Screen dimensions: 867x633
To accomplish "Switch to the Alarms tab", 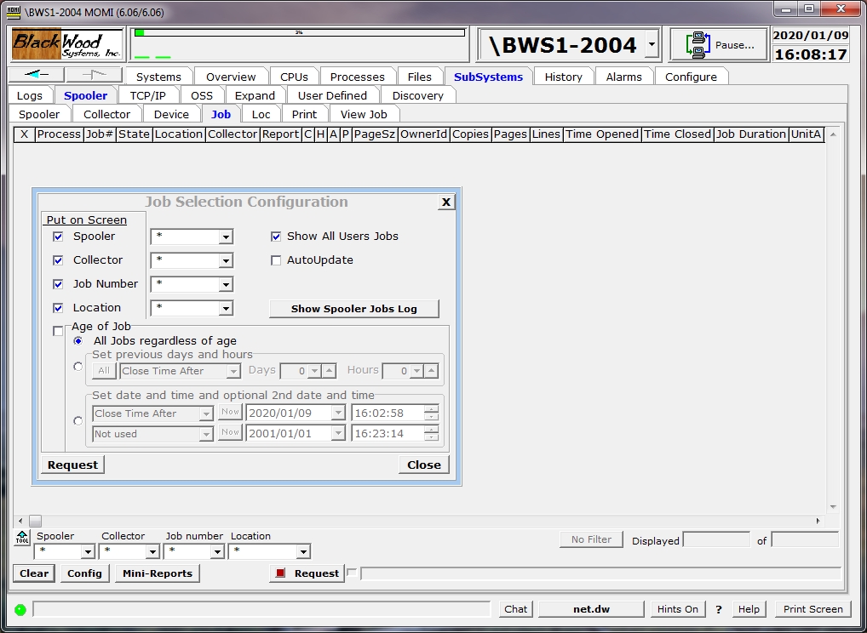I will click(623, 77).
